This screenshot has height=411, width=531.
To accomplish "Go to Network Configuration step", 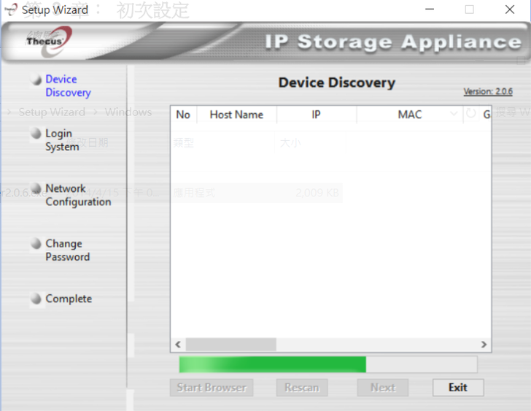I will click(x=78, y=195).
